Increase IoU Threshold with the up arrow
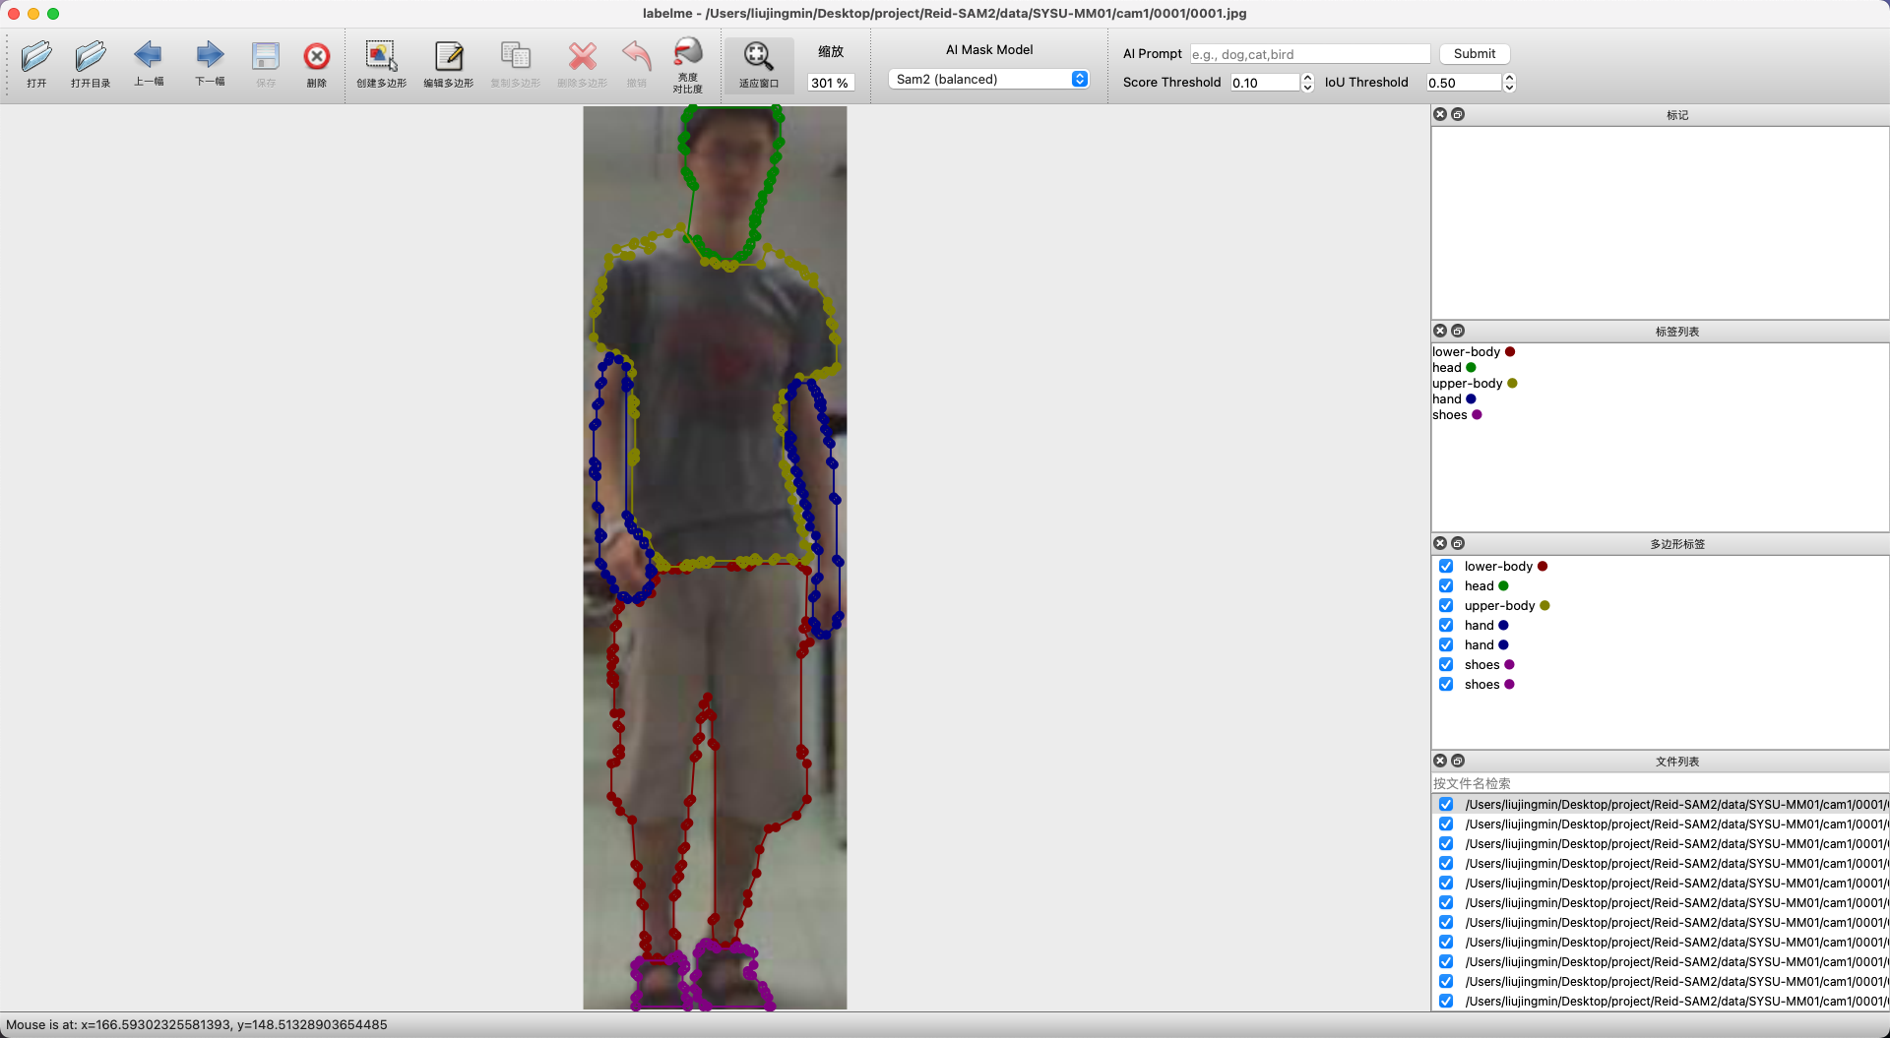Viewport: 1890px width, 1038px height. (x=1509, y=78)
